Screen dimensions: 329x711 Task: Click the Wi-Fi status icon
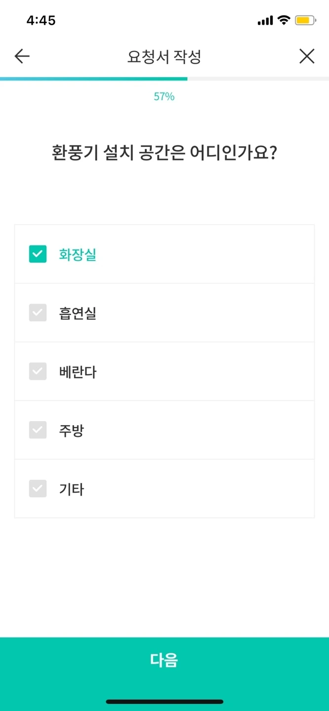(285, 20)
